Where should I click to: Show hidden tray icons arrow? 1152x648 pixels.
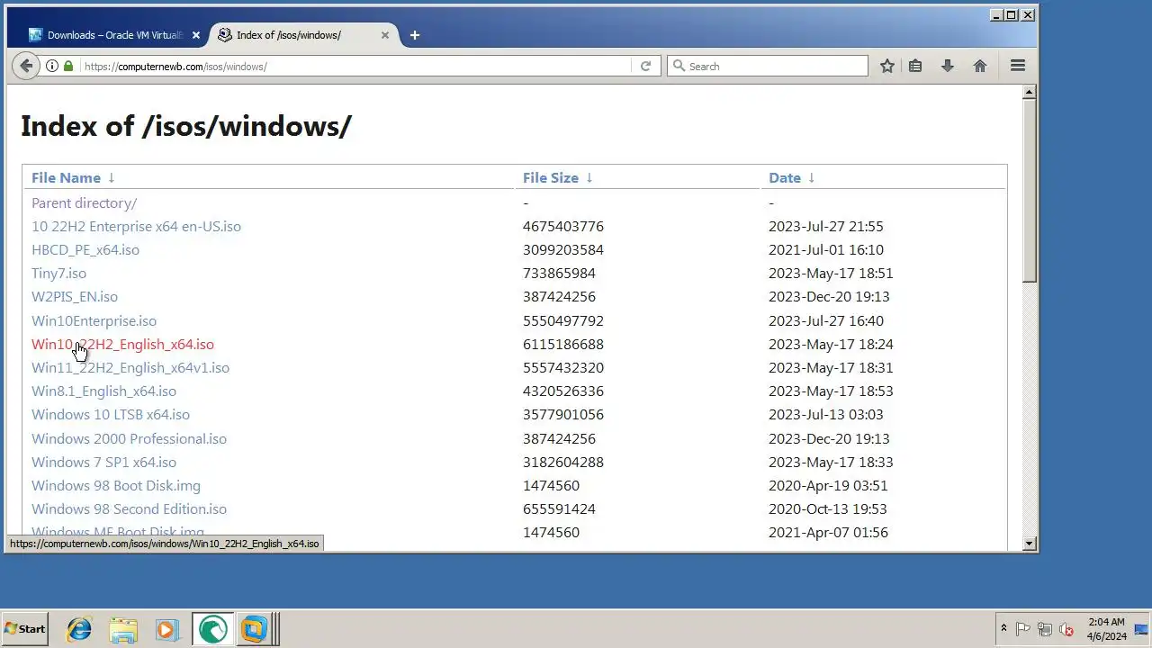click(1003, 629)
